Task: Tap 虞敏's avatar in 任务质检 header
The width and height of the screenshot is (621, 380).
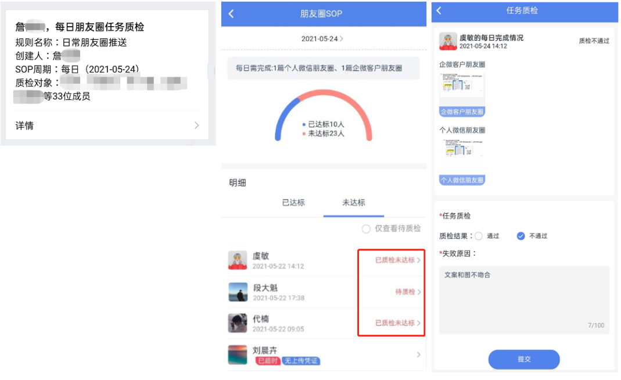Action: tap(448, 41)
